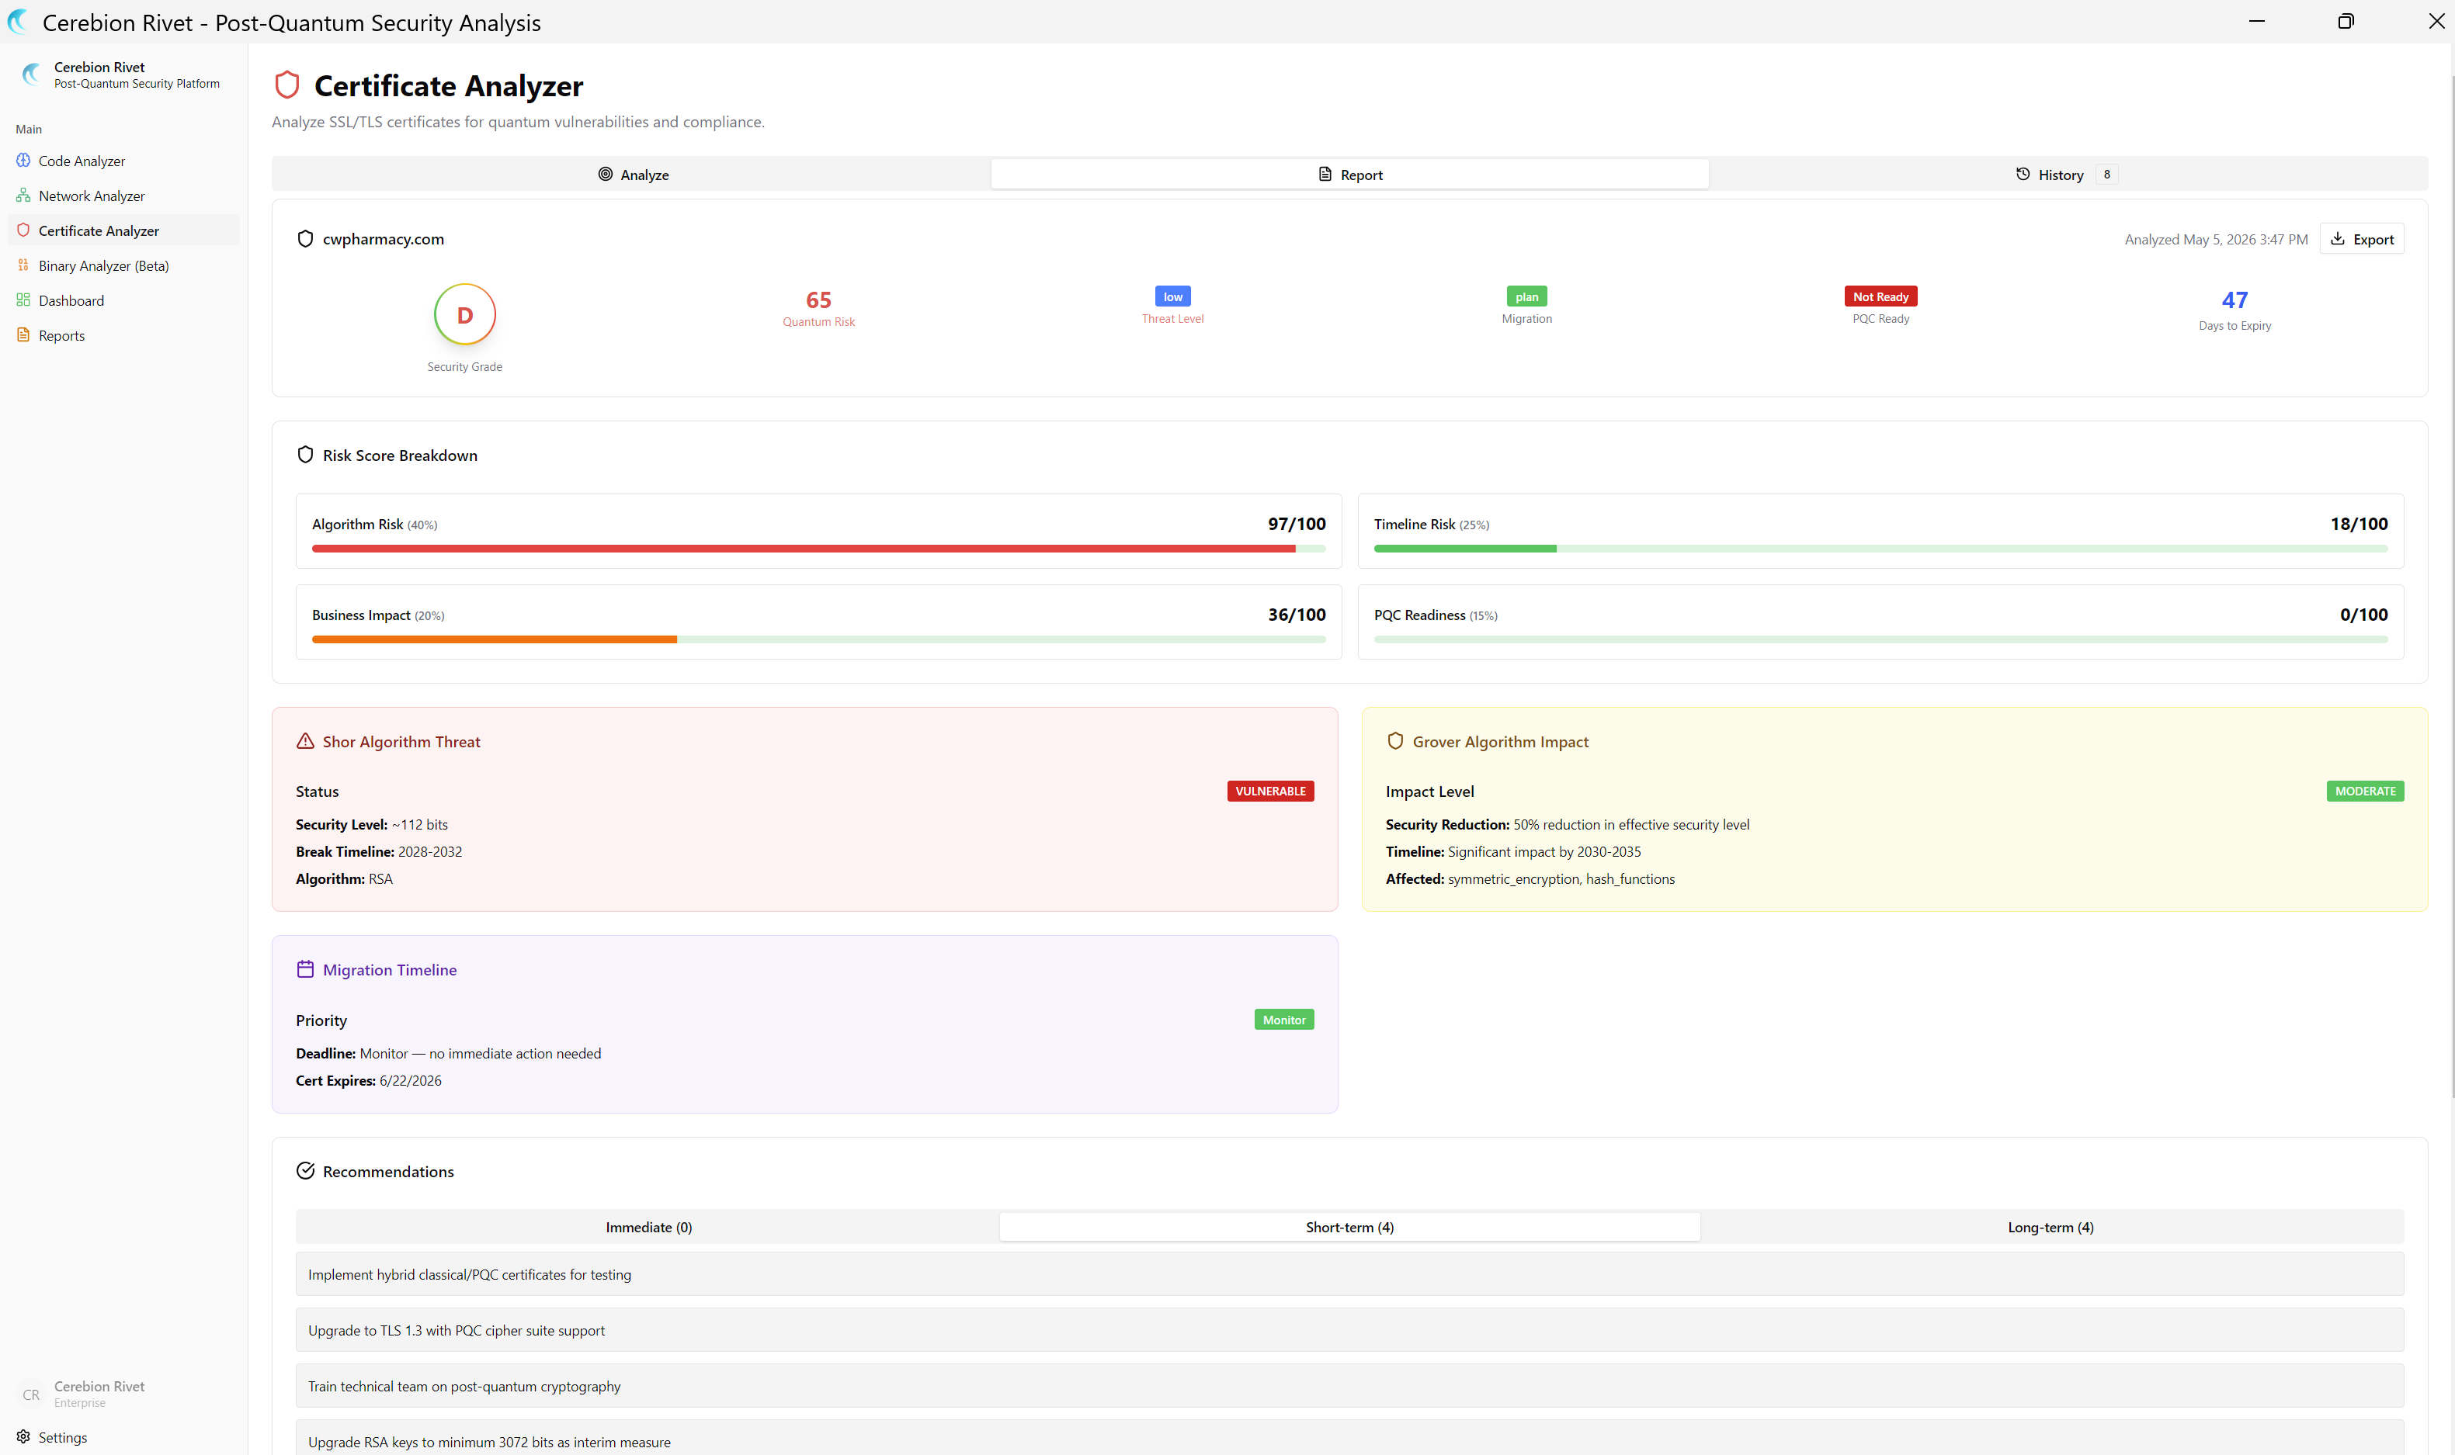Select 'Upgrade to TLS 1.3 with PQC cipher suite support'
The height and width of the screenshot is (1455, 2455).
[1349, 1329]
